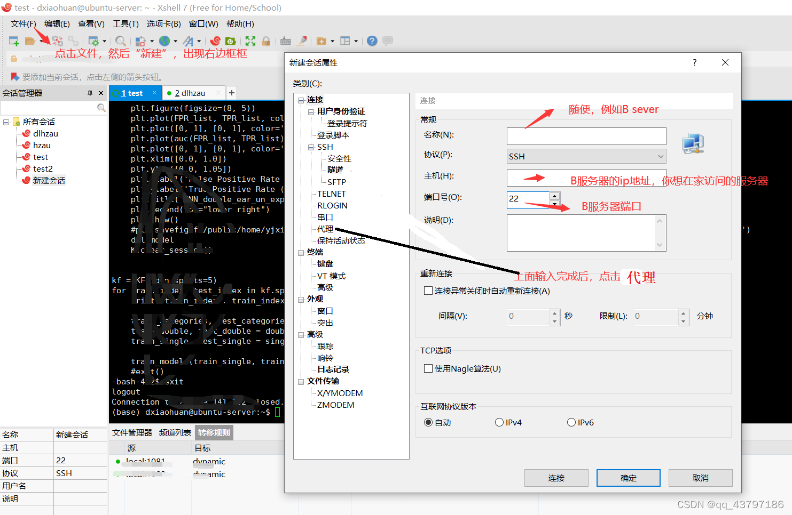This screenshot has width=792, height=515.
Task: Click the color scheme toolbar icon
Action: point(140,41)
